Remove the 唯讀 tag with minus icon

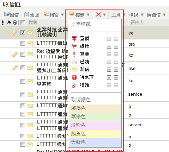click(116, 85)
